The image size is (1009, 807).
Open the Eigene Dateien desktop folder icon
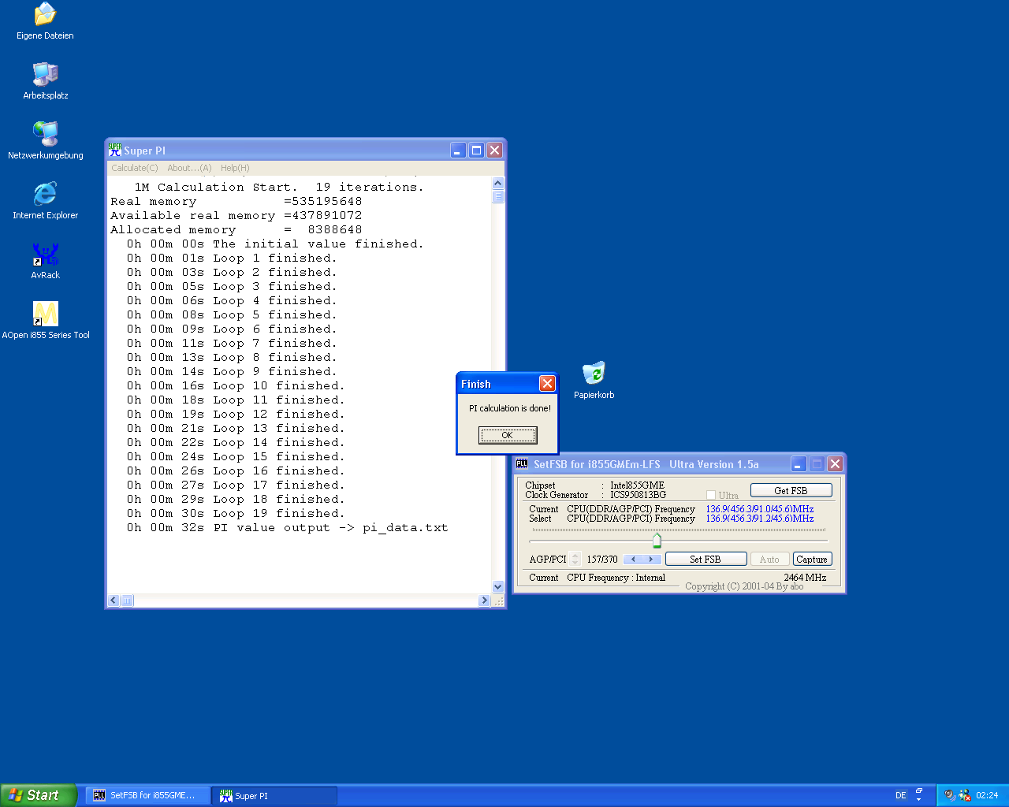click(x=45, y=14)
